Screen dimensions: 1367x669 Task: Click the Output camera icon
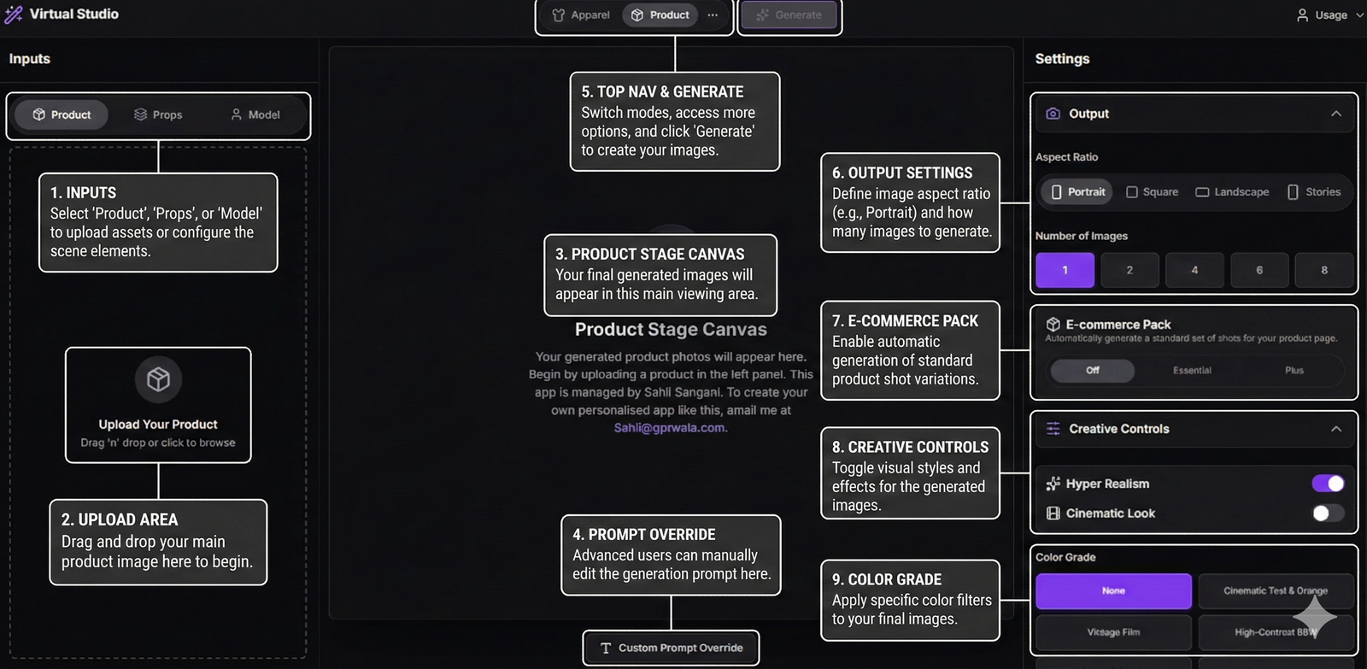tap(1053, 114)
